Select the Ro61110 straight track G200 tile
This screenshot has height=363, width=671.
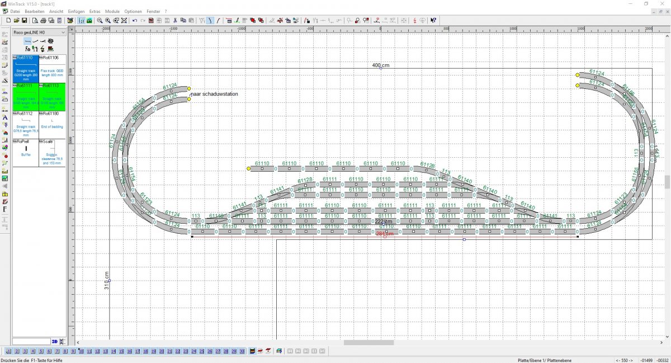pyautogui.click(x=26, y=68)
